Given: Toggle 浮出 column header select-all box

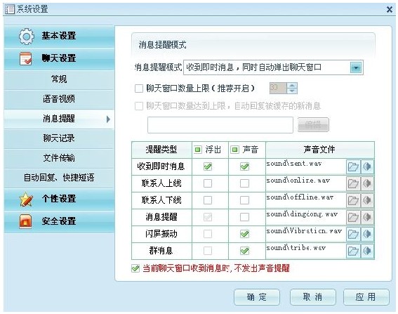Looking at the screenshot, I should 198,150.
